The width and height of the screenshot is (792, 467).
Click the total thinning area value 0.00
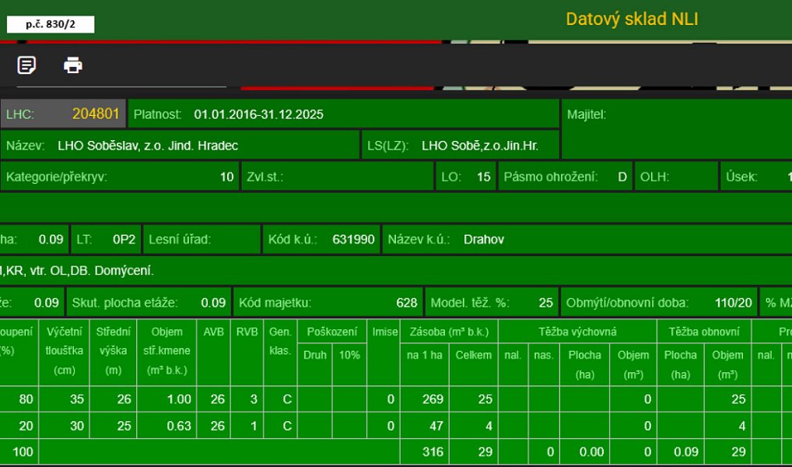592,452
